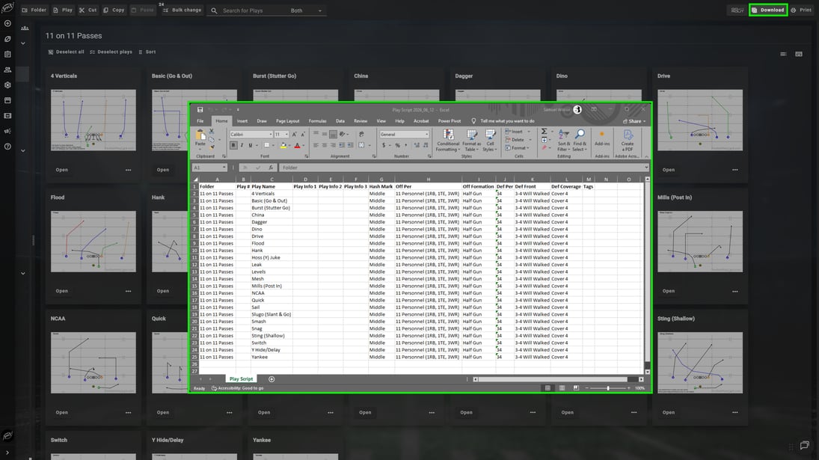The width and height of the screenshot is (819, 460).
Task: Open font size 11 dropdown in Excel
Action: click(286, 134)
